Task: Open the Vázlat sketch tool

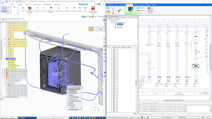Action: click(23, 9)
